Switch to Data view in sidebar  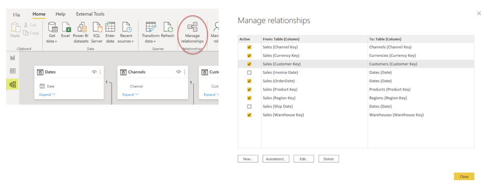coord(13,71)
